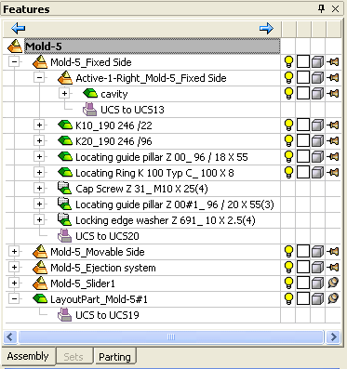Switch to the Assembly tab
The height and width of the screenshot is (369, 347).
point(28,356)
